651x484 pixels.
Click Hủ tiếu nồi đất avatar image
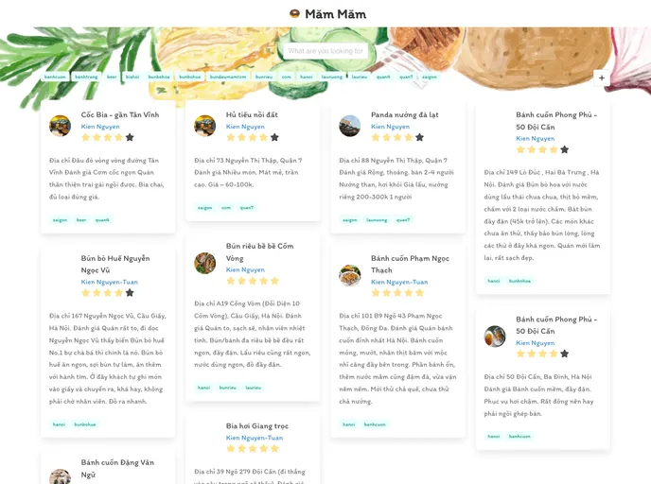204,126
